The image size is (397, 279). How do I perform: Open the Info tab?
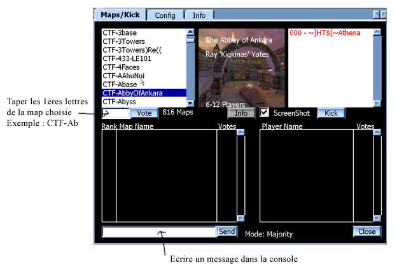199,15
